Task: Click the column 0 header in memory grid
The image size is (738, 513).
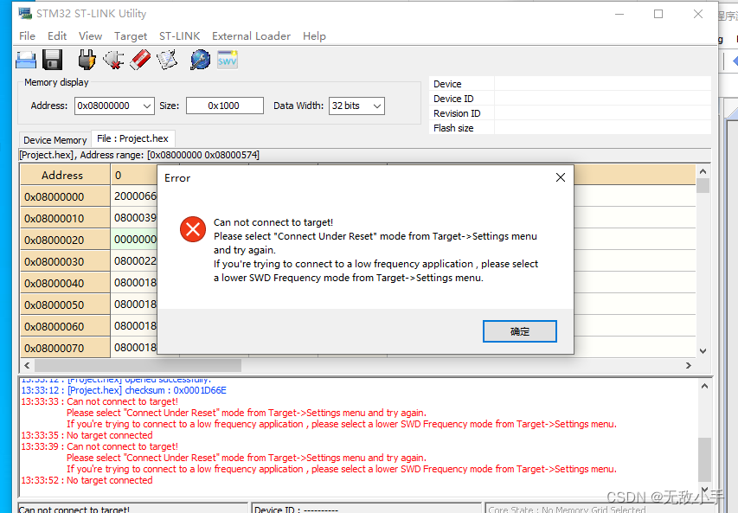Action: point(134,175)
